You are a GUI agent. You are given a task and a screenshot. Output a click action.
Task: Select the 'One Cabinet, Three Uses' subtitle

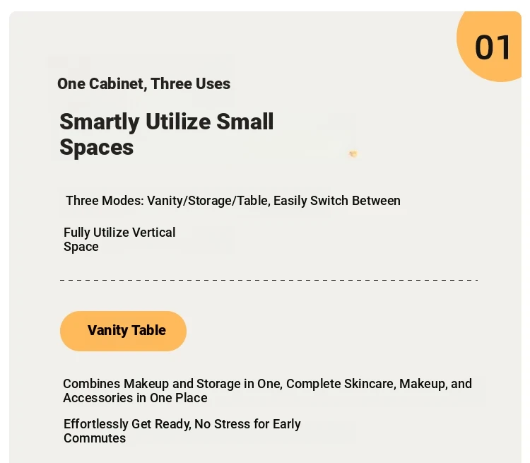[143, 84]
